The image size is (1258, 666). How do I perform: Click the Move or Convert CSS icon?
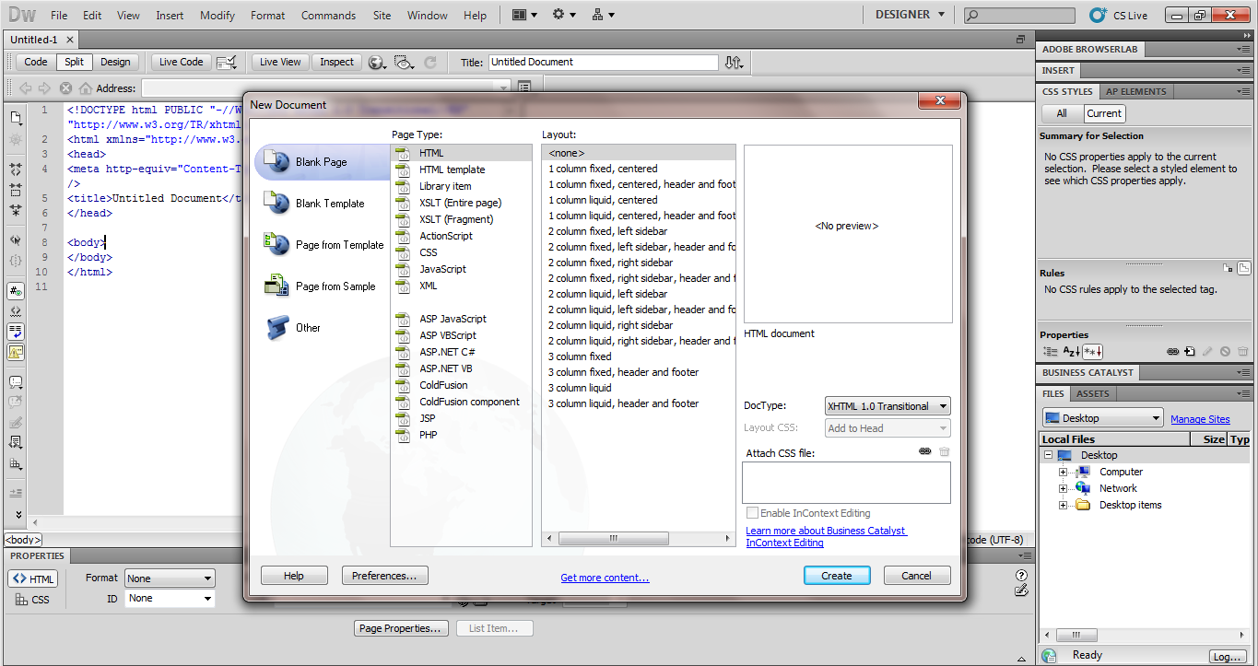click(16, 463)
